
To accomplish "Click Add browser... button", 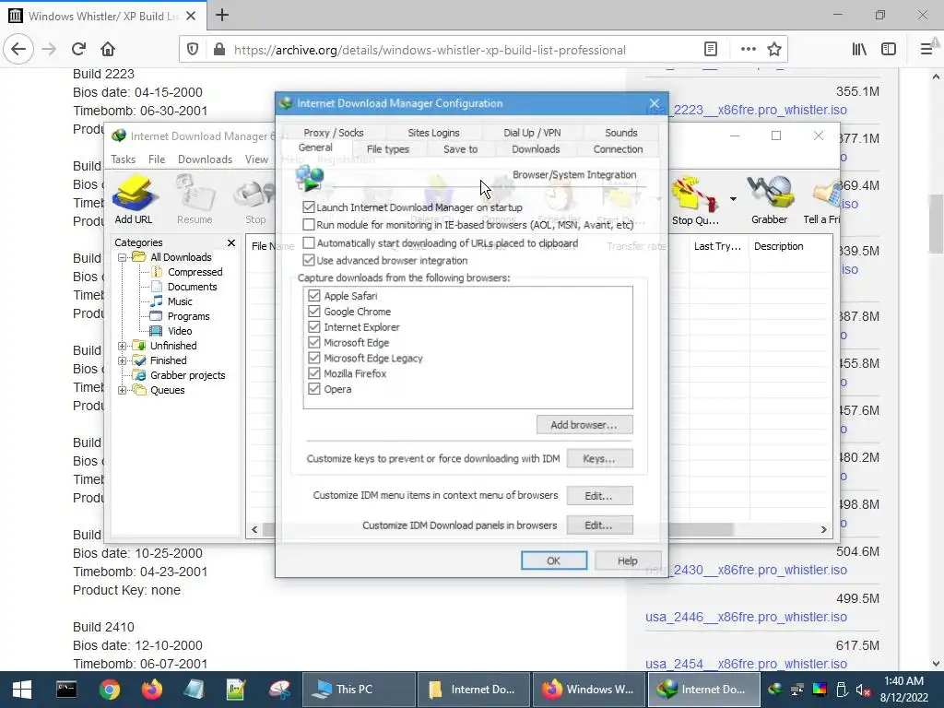I will click(584, 424).
